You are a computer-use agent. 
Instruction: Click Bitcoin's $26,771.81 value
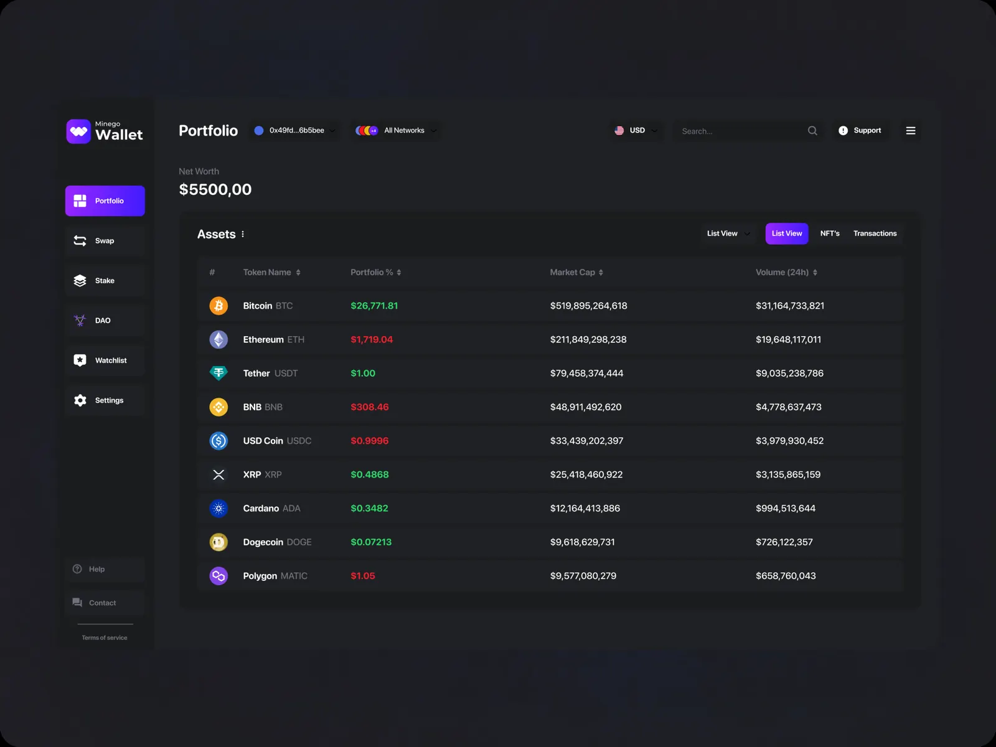point(374,306)
